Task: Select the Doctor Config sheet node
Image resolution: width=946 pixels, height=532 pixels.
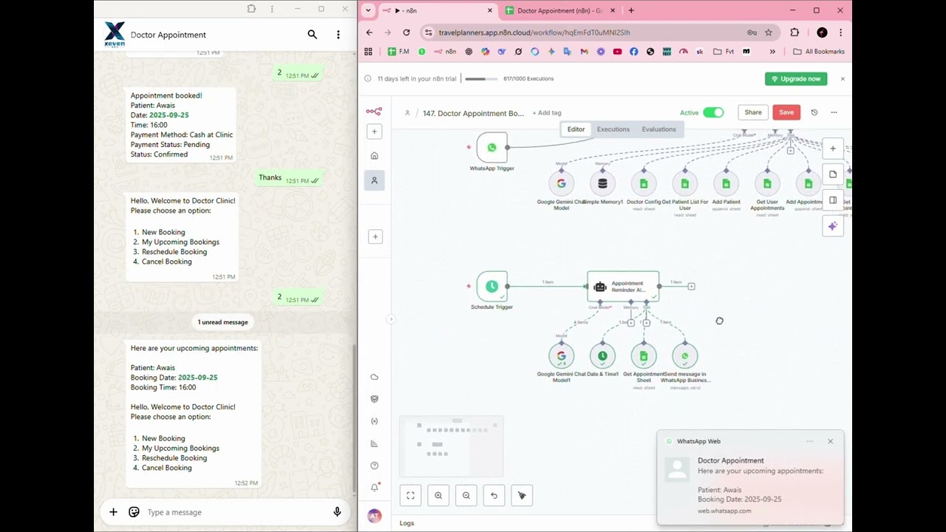Action: [x=643, y=184]
